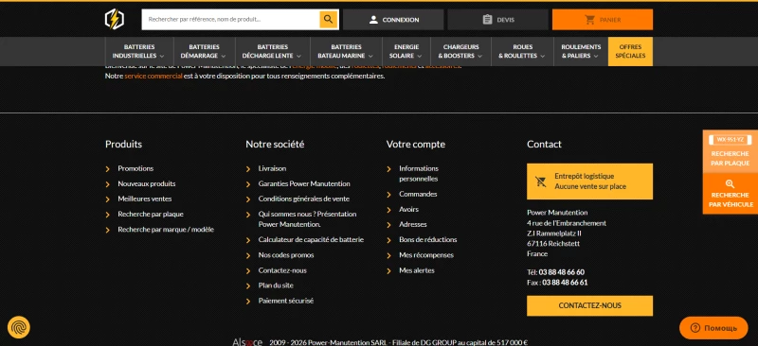Screen dimensions: 758x346
Task: Click the magnifier icon above Recherche par véhicule
Action: pyautogui.click(x=730, y=183)
